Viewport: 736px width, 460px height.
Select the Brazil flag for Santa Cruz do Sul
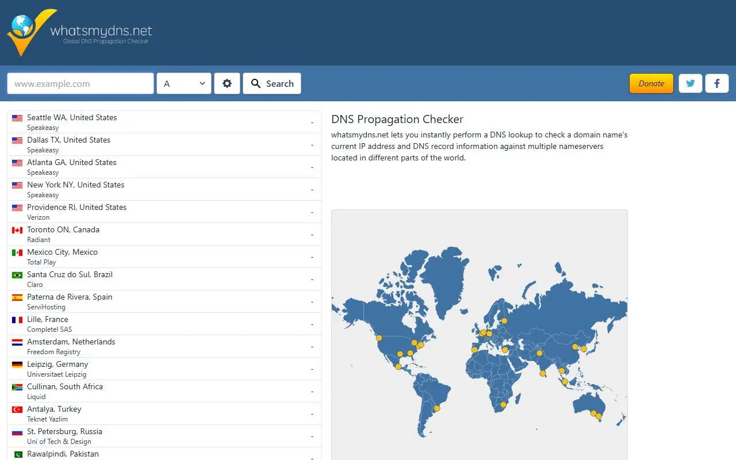point(17,275)
